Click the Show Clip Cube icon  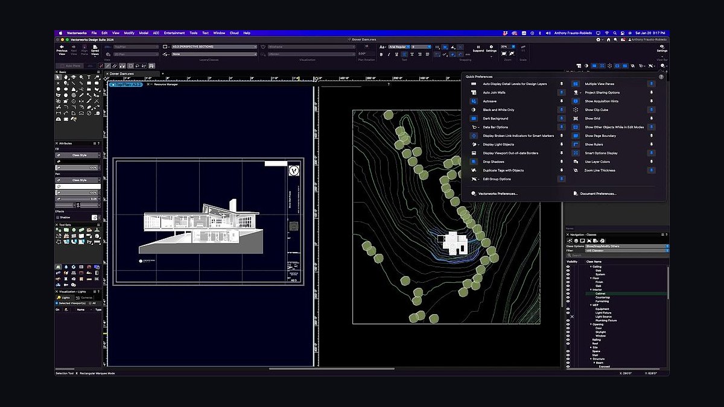coord(576,110)
